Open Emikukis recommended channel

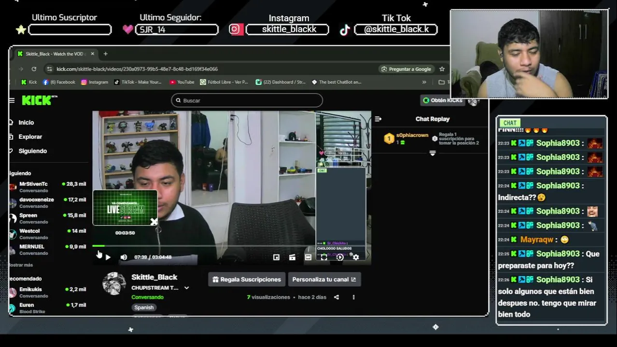pyautogui.click(x=47, y=293)
